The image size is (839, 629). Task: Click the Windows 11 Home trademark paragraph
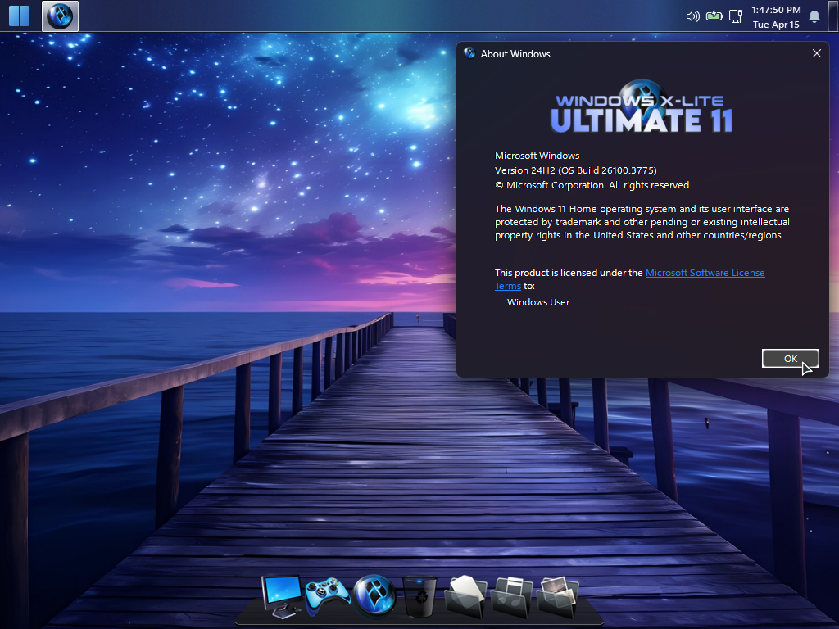[x=642, y=222]
